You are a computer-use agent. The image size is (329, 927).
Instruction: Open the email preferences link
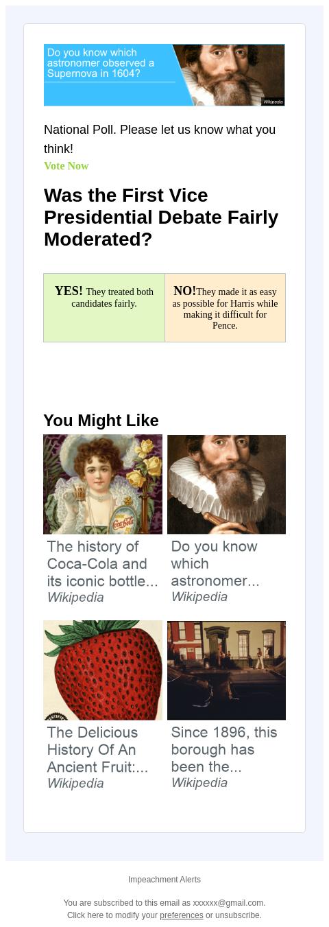point(182,915)
